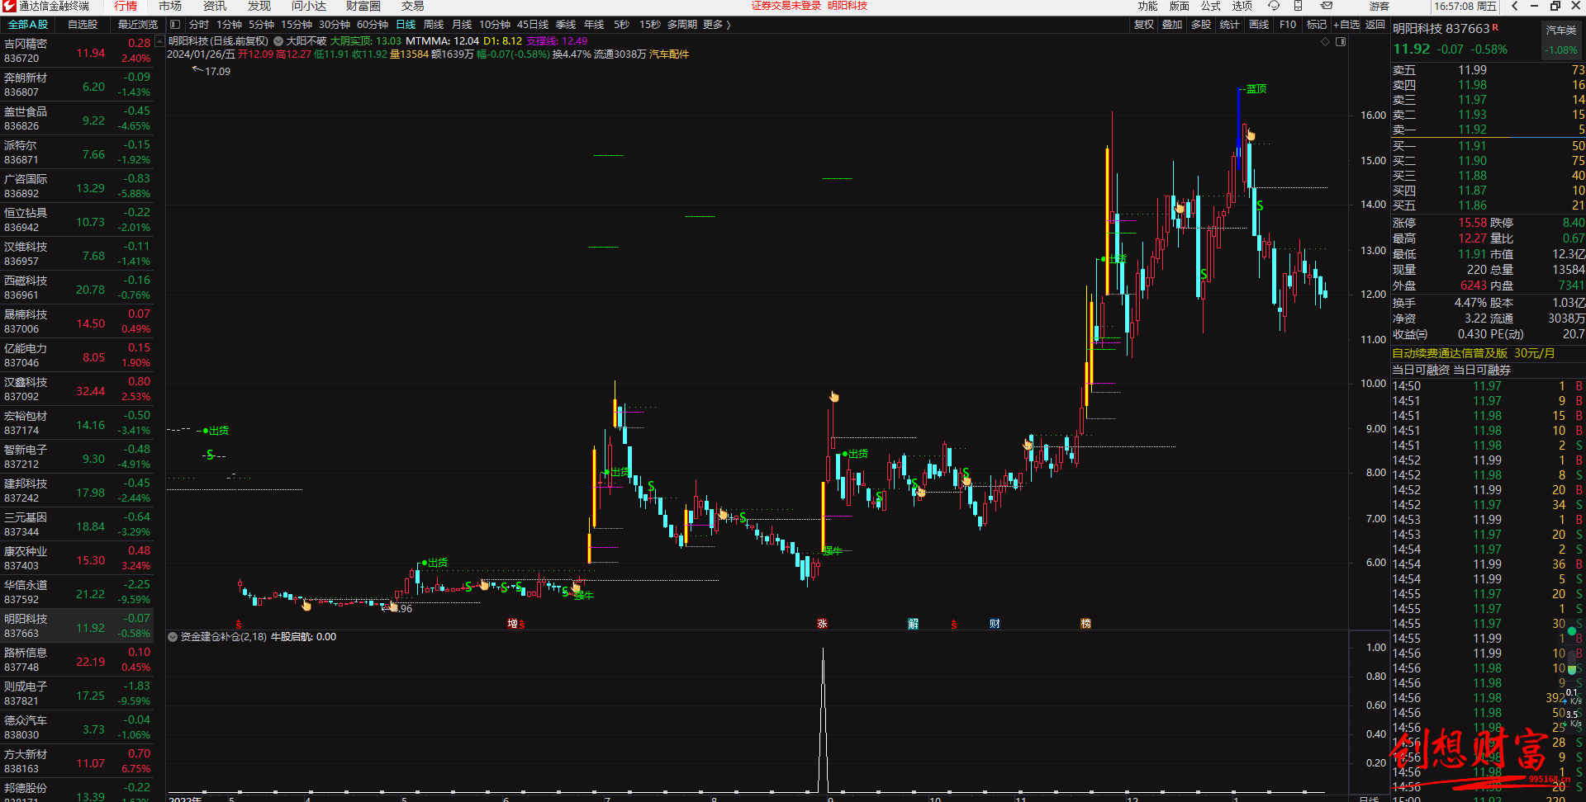Click the 返回 back button

[x=1375, y=25]
